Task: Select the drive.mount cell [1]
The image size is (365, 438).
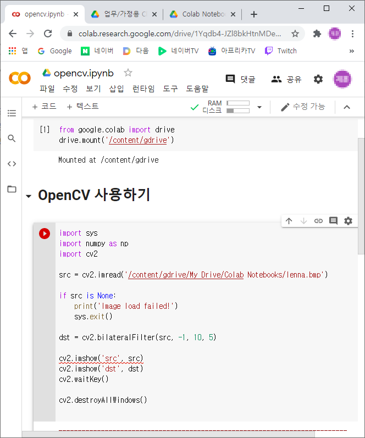Action: click(195, 135)
